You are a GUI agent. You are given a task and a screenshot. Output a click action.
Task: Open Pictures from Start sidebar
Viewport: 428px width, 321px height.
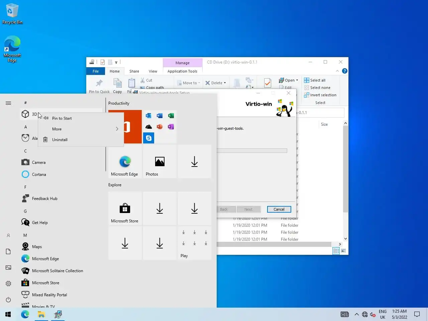(x=8, y=267)
